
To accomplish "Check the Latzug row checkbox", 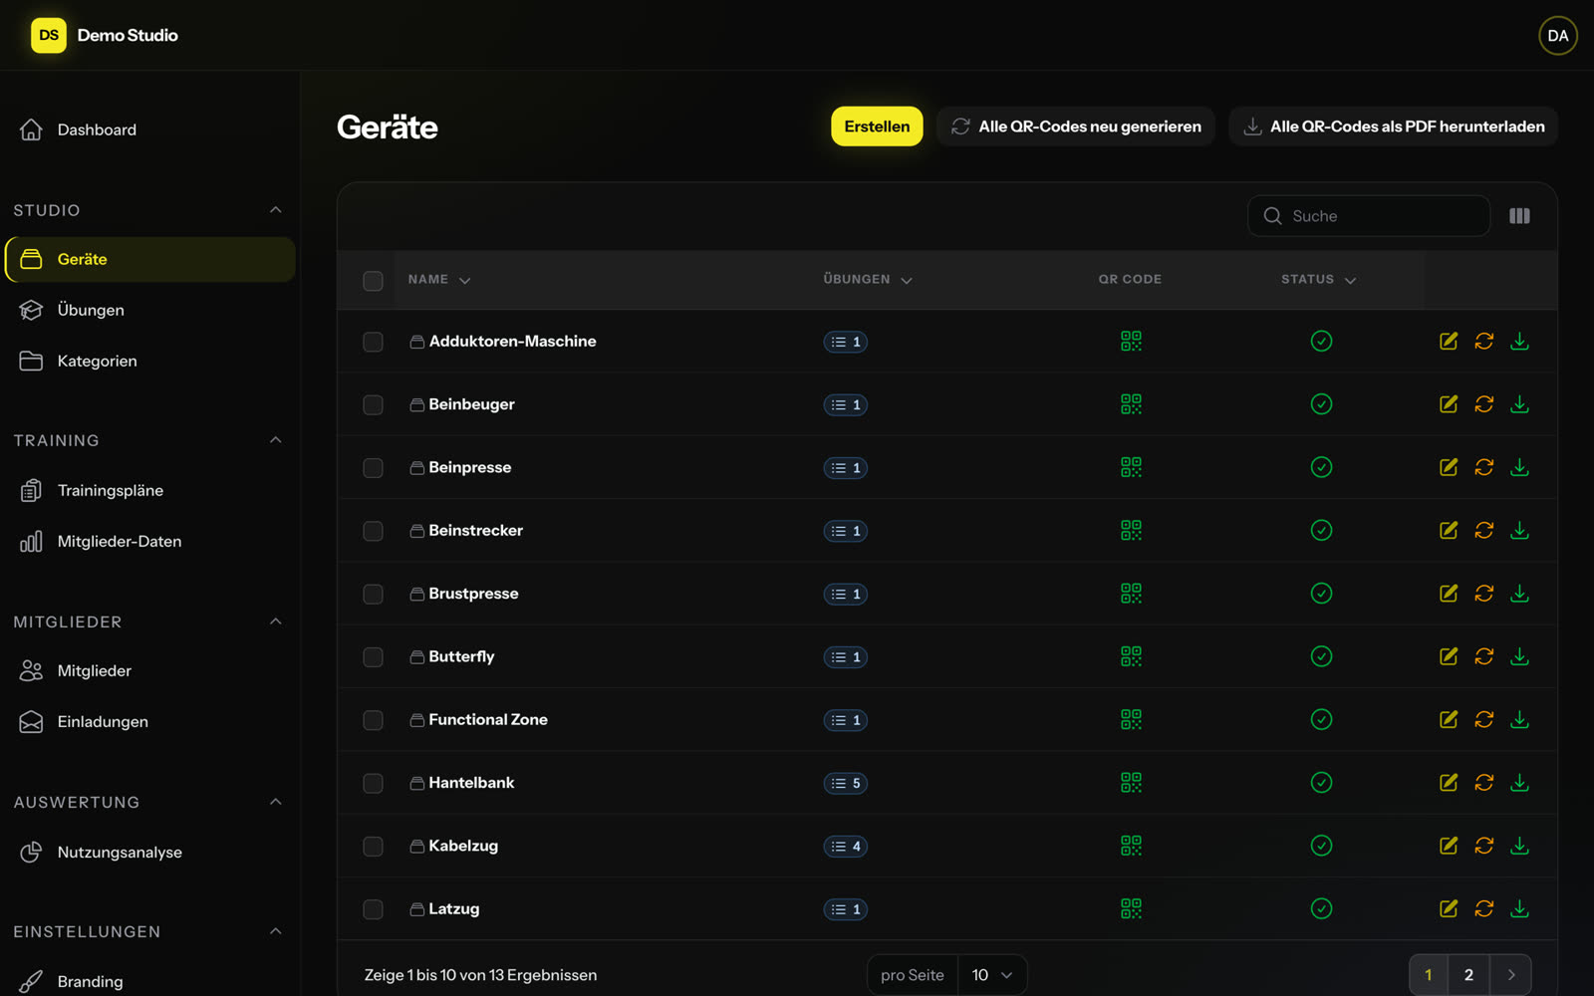I will point(373,909).
